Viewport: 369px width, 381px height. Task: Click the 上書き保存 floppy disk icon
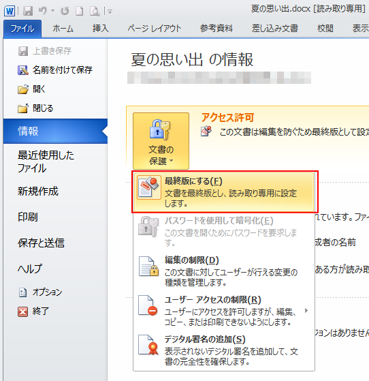23,51
